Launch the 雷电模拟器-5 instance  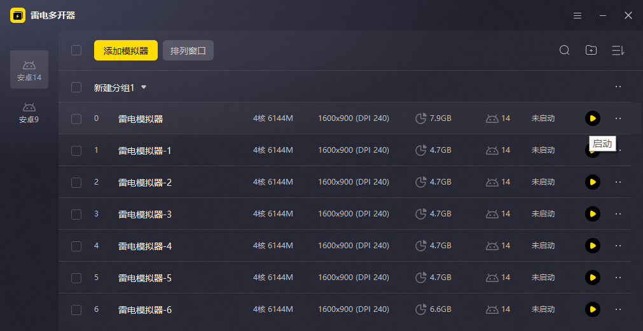click(x=593, y=278)
